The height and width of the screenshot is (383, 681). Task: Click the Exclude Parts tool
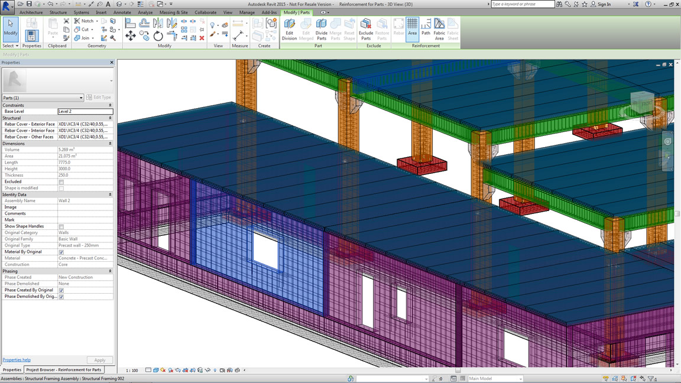pyautogui.click(x=366, y=30)
